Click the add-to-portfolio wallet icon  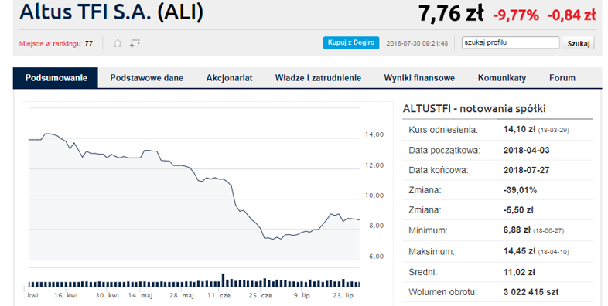point(135,43)
